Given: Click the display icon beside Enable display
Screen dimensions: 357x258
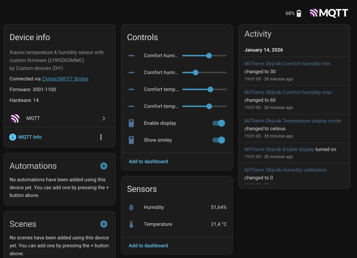Looking at the screenshot, I should tap(131, 123).
